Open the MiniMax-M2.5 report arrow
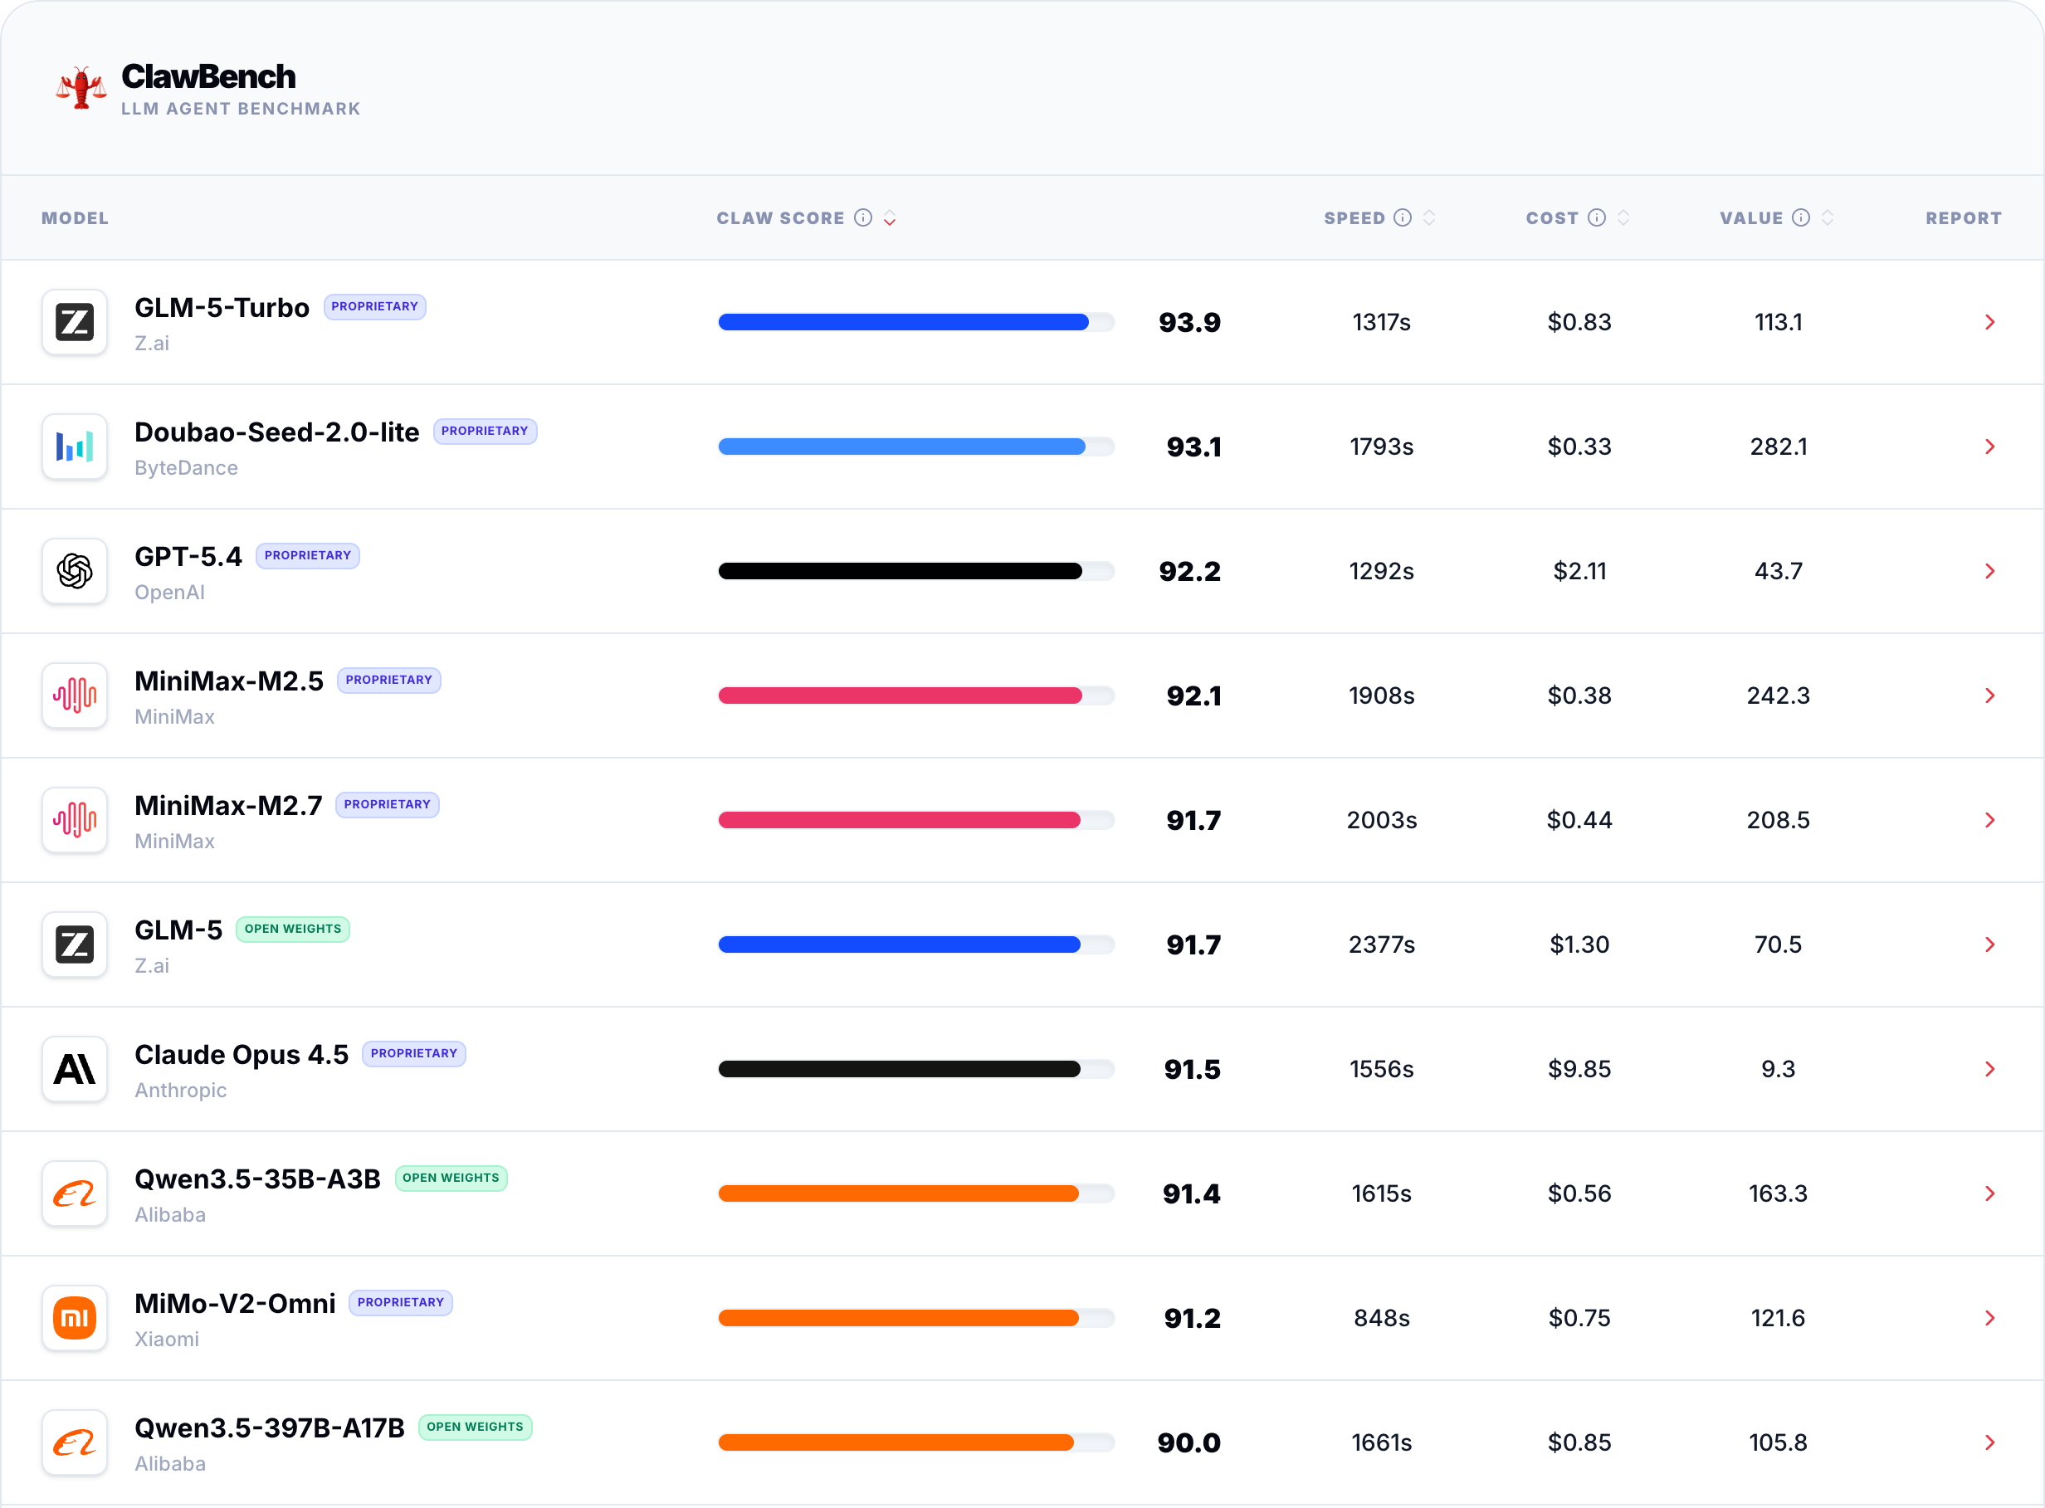 coord(1990,695)
